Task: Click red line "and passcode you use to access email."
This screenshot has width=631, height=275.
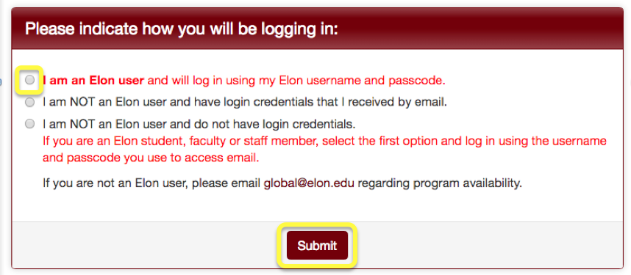Action: point(151,158)
